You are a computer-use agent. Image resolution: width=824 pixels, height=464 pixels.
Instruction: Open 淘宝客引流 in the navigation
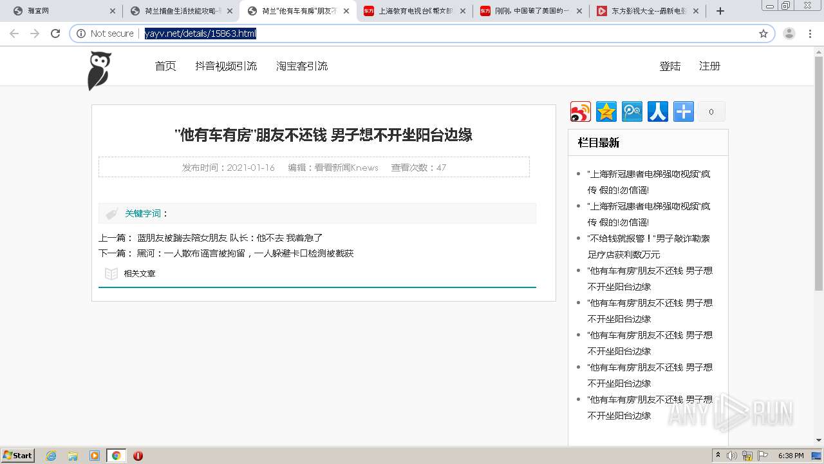[302, 66]
